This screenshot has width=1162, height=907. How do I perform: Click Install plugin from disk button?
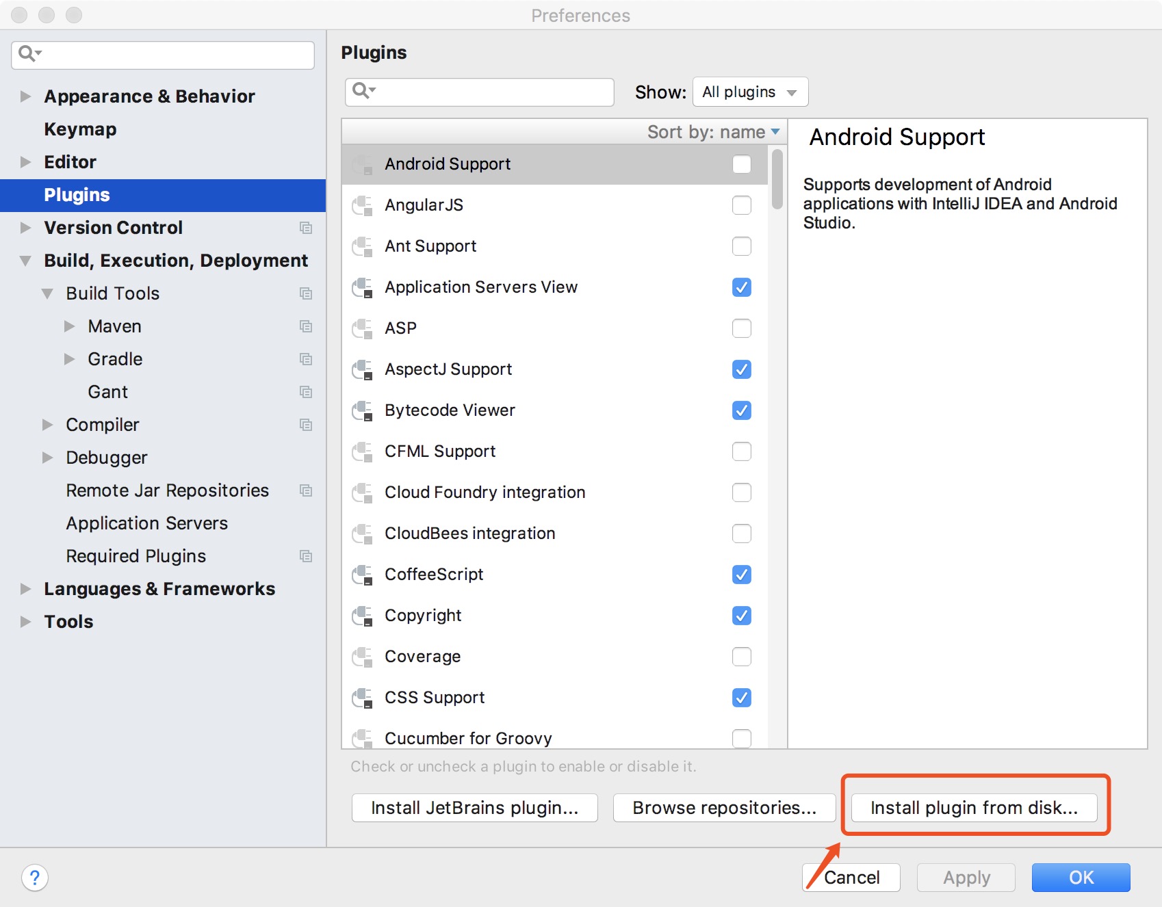coord(974,808)
